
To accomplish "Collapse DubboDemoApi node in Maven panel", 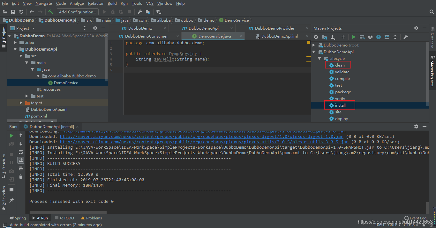I will 314,52.
